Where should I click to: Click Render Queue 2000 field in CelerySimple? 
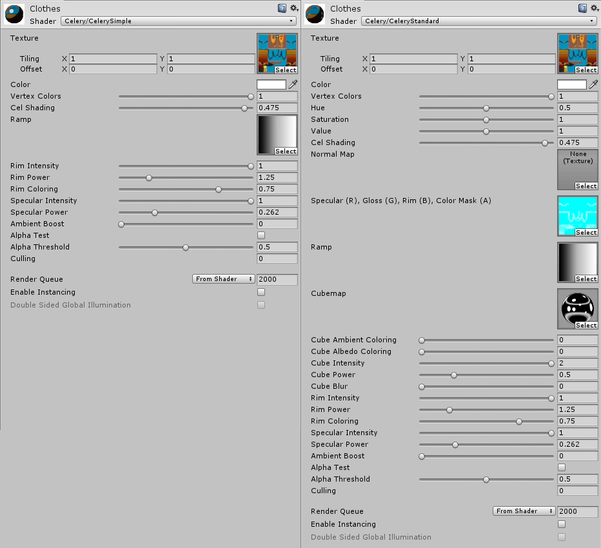[277, 279]
